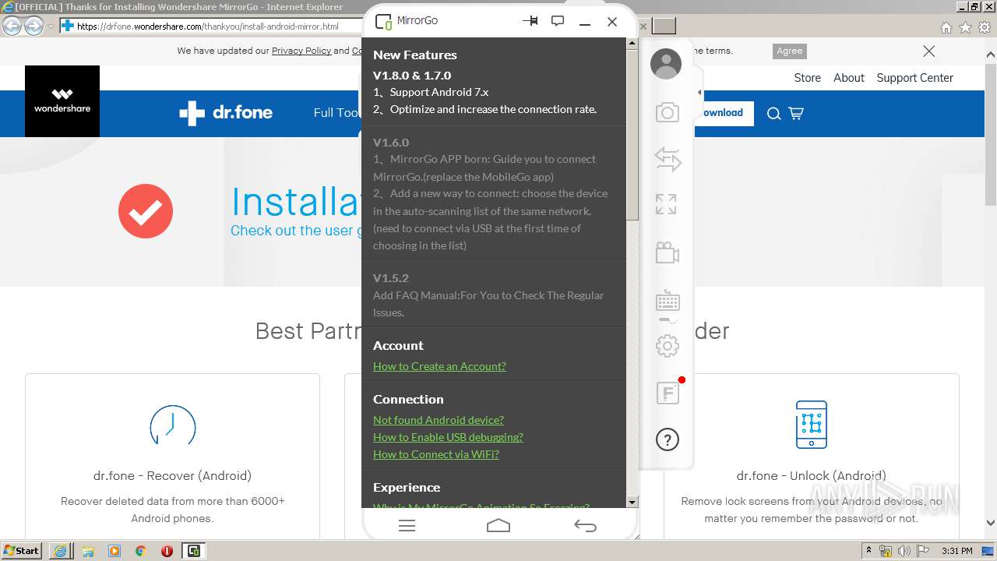Open the dr.fone - Unlock (Android) card icon

(811, 425)
